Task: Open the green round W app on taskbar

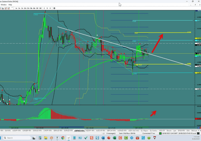Action: coord(149,138)
